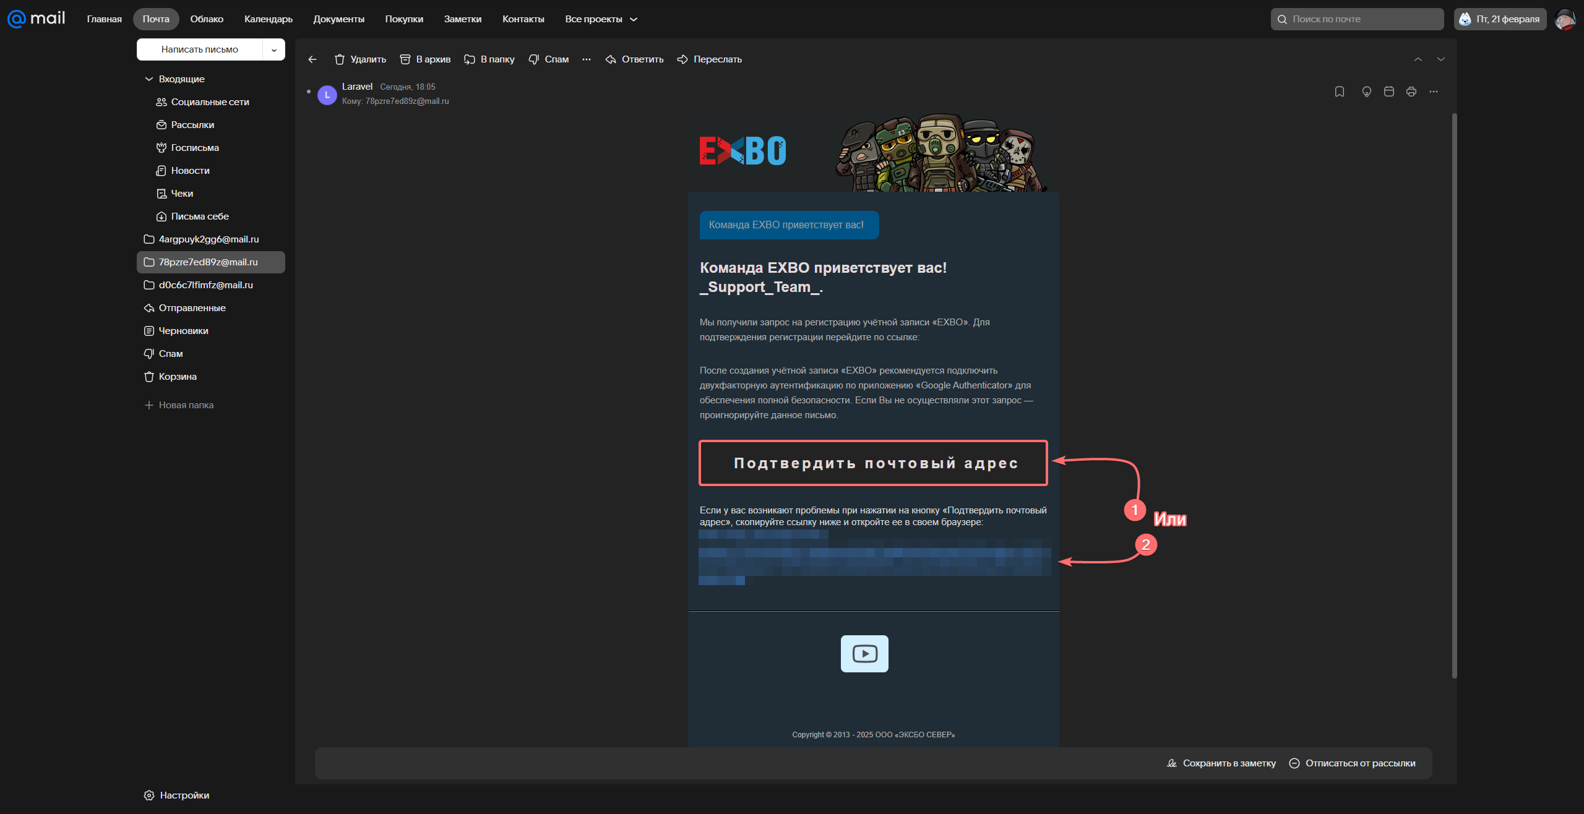Click the EXBO logo in email
1584x814 pixels.
pos(742,150)
